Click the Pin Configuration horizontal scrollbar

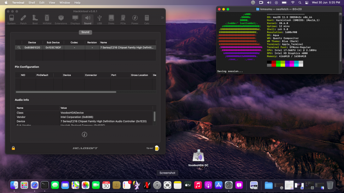[x=66, y=92]
